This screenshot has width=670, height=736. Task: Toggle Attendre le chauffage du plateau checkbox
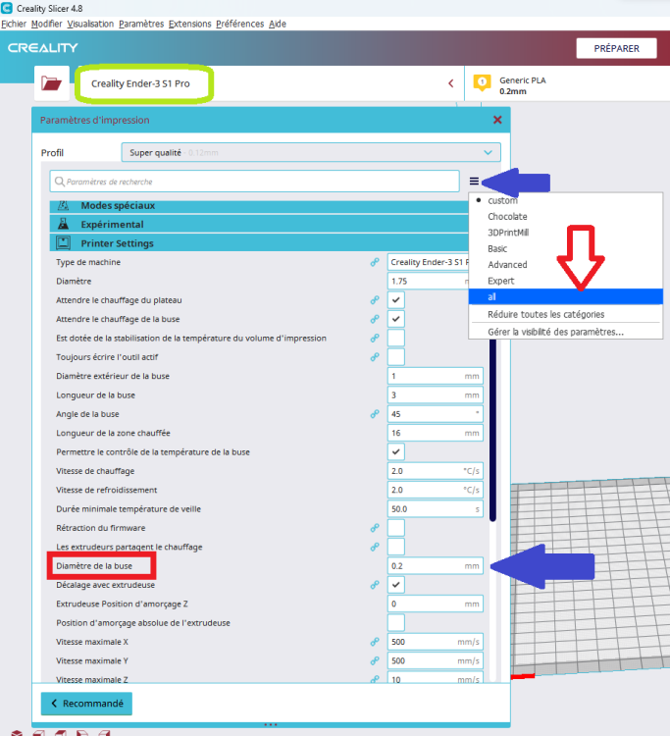tap(396, 300)
